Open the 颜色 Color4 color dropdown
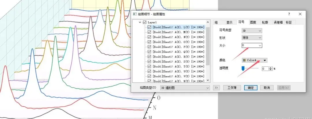 255,60
